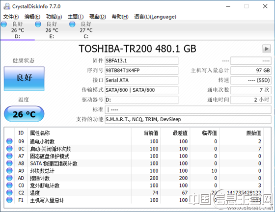275x212 pixels.
Task: Select the 通电小时数 attribute row
Action: pos(134,141)
